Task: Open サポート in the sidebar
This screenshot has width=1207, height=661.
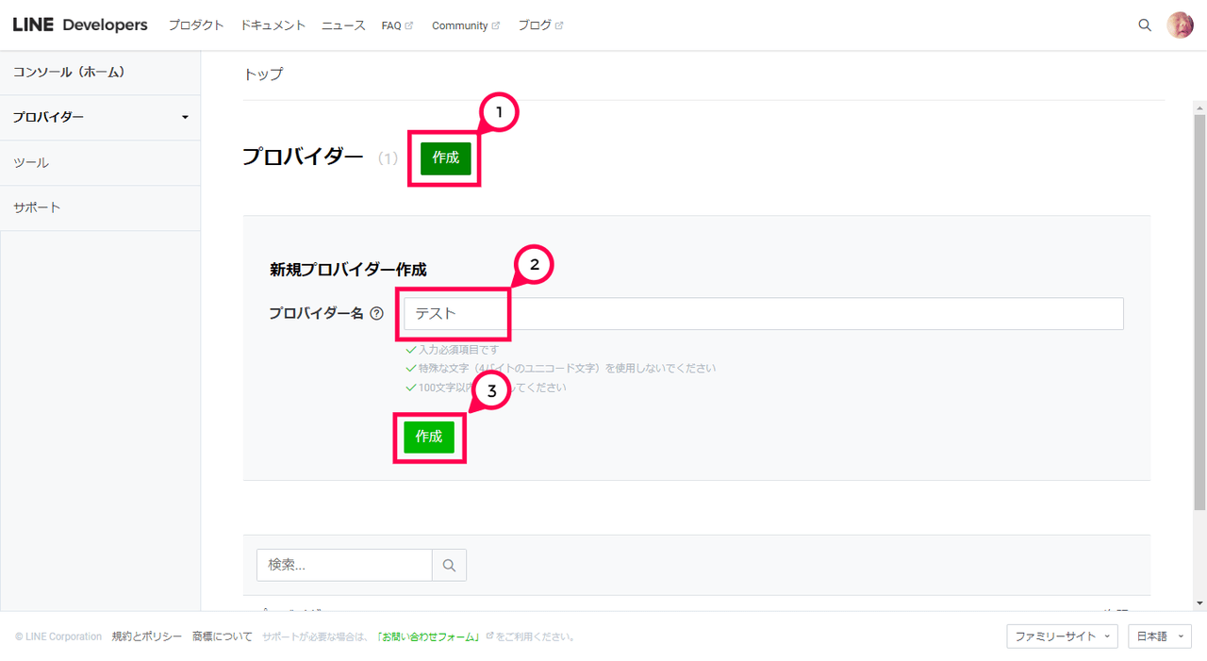Action: pyautogui.click(x=100, y=208)
